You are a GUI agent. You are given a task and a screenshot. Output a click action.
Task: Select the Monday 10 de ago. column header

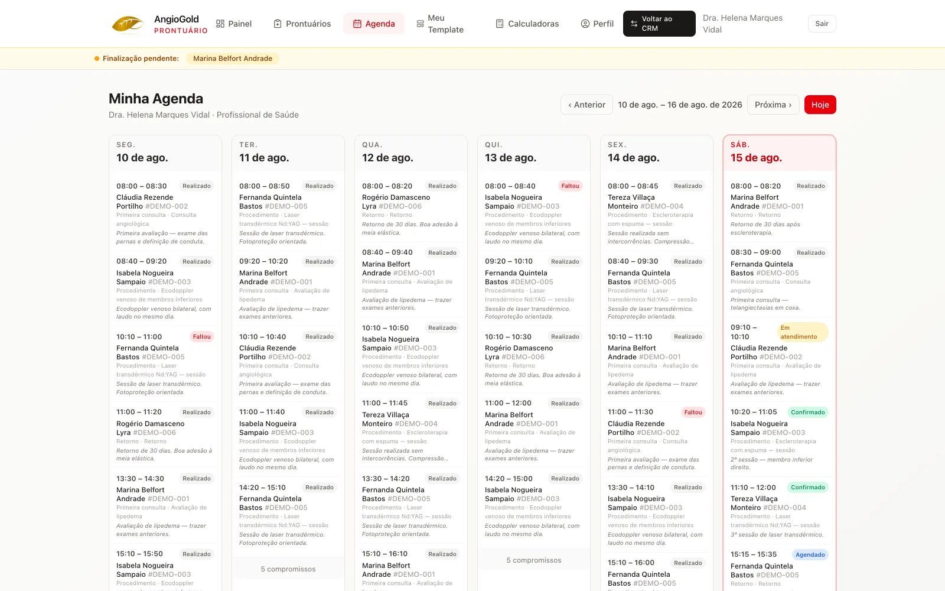(x=165, y=152)
